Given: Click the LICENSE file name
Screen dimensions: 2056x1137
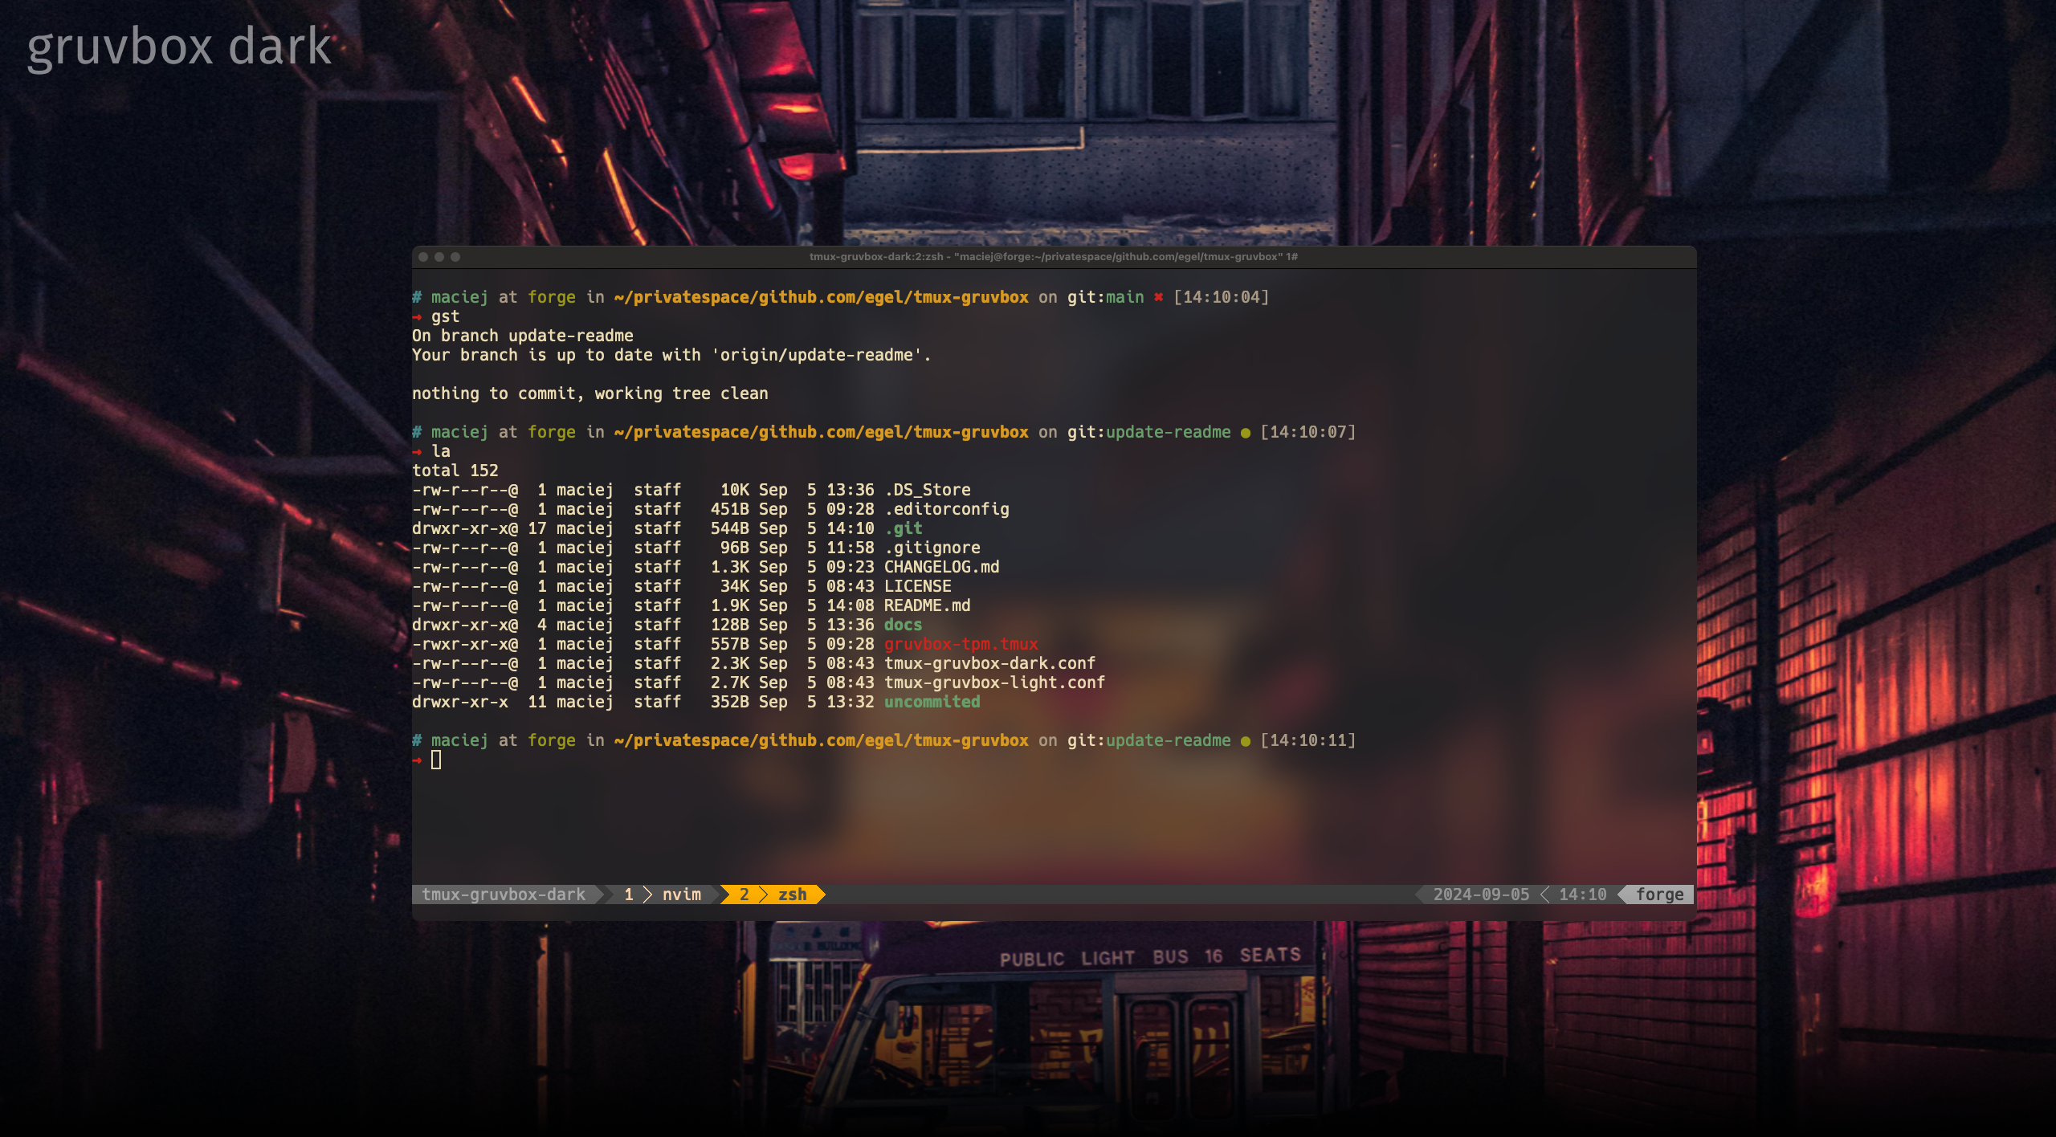Looking at the screenshot, I should coord(918,586).
